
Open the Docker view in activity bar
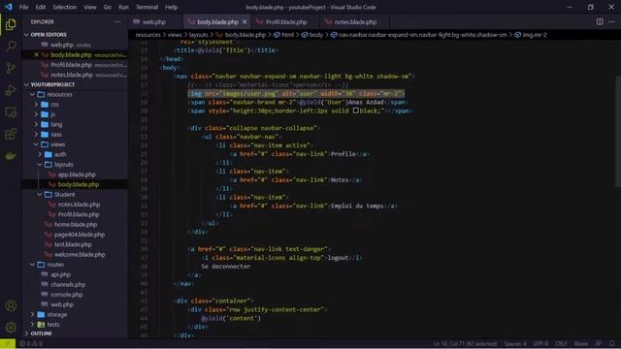(11, 156)
